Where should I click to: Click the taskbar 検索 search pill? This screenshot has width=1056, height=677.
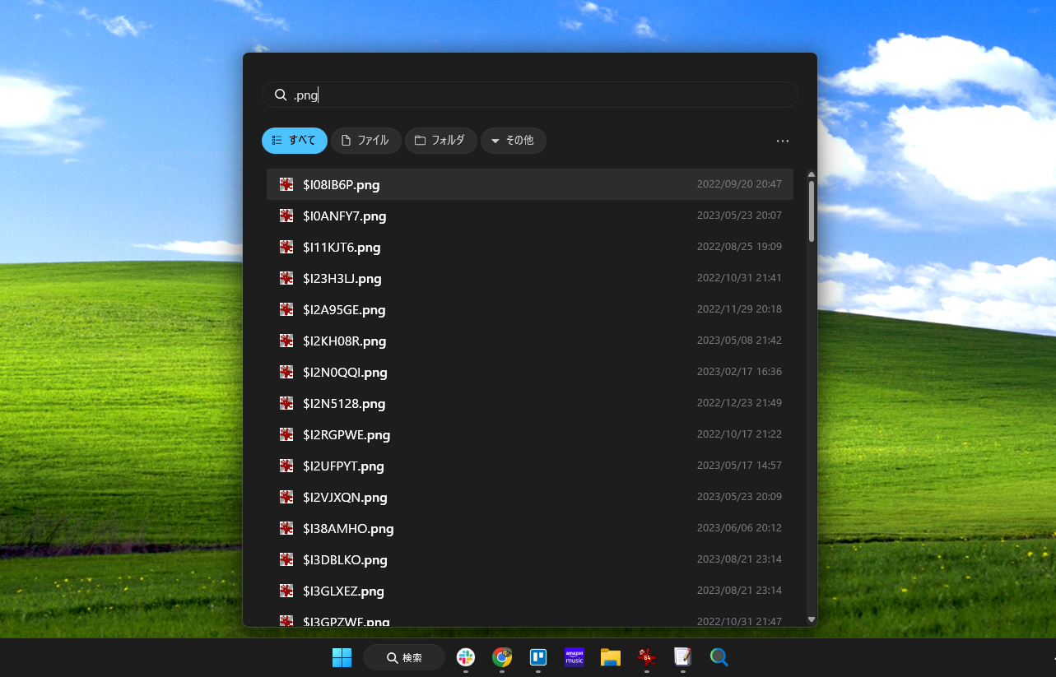coord(403,657)
